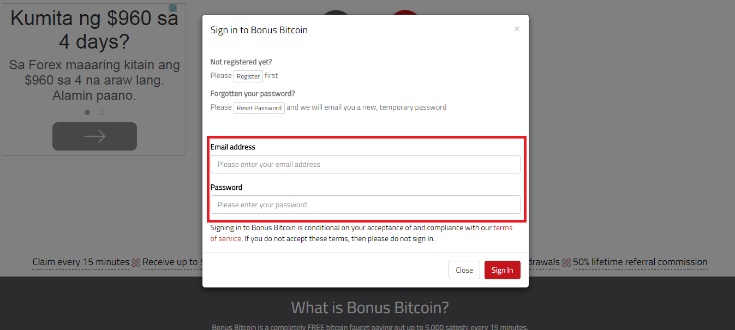The height and width of the screenshot is (330, 735).
Task: Click the "50% lifetime referral commission" text
Action: pyautogui.click(x=640, y=262)
